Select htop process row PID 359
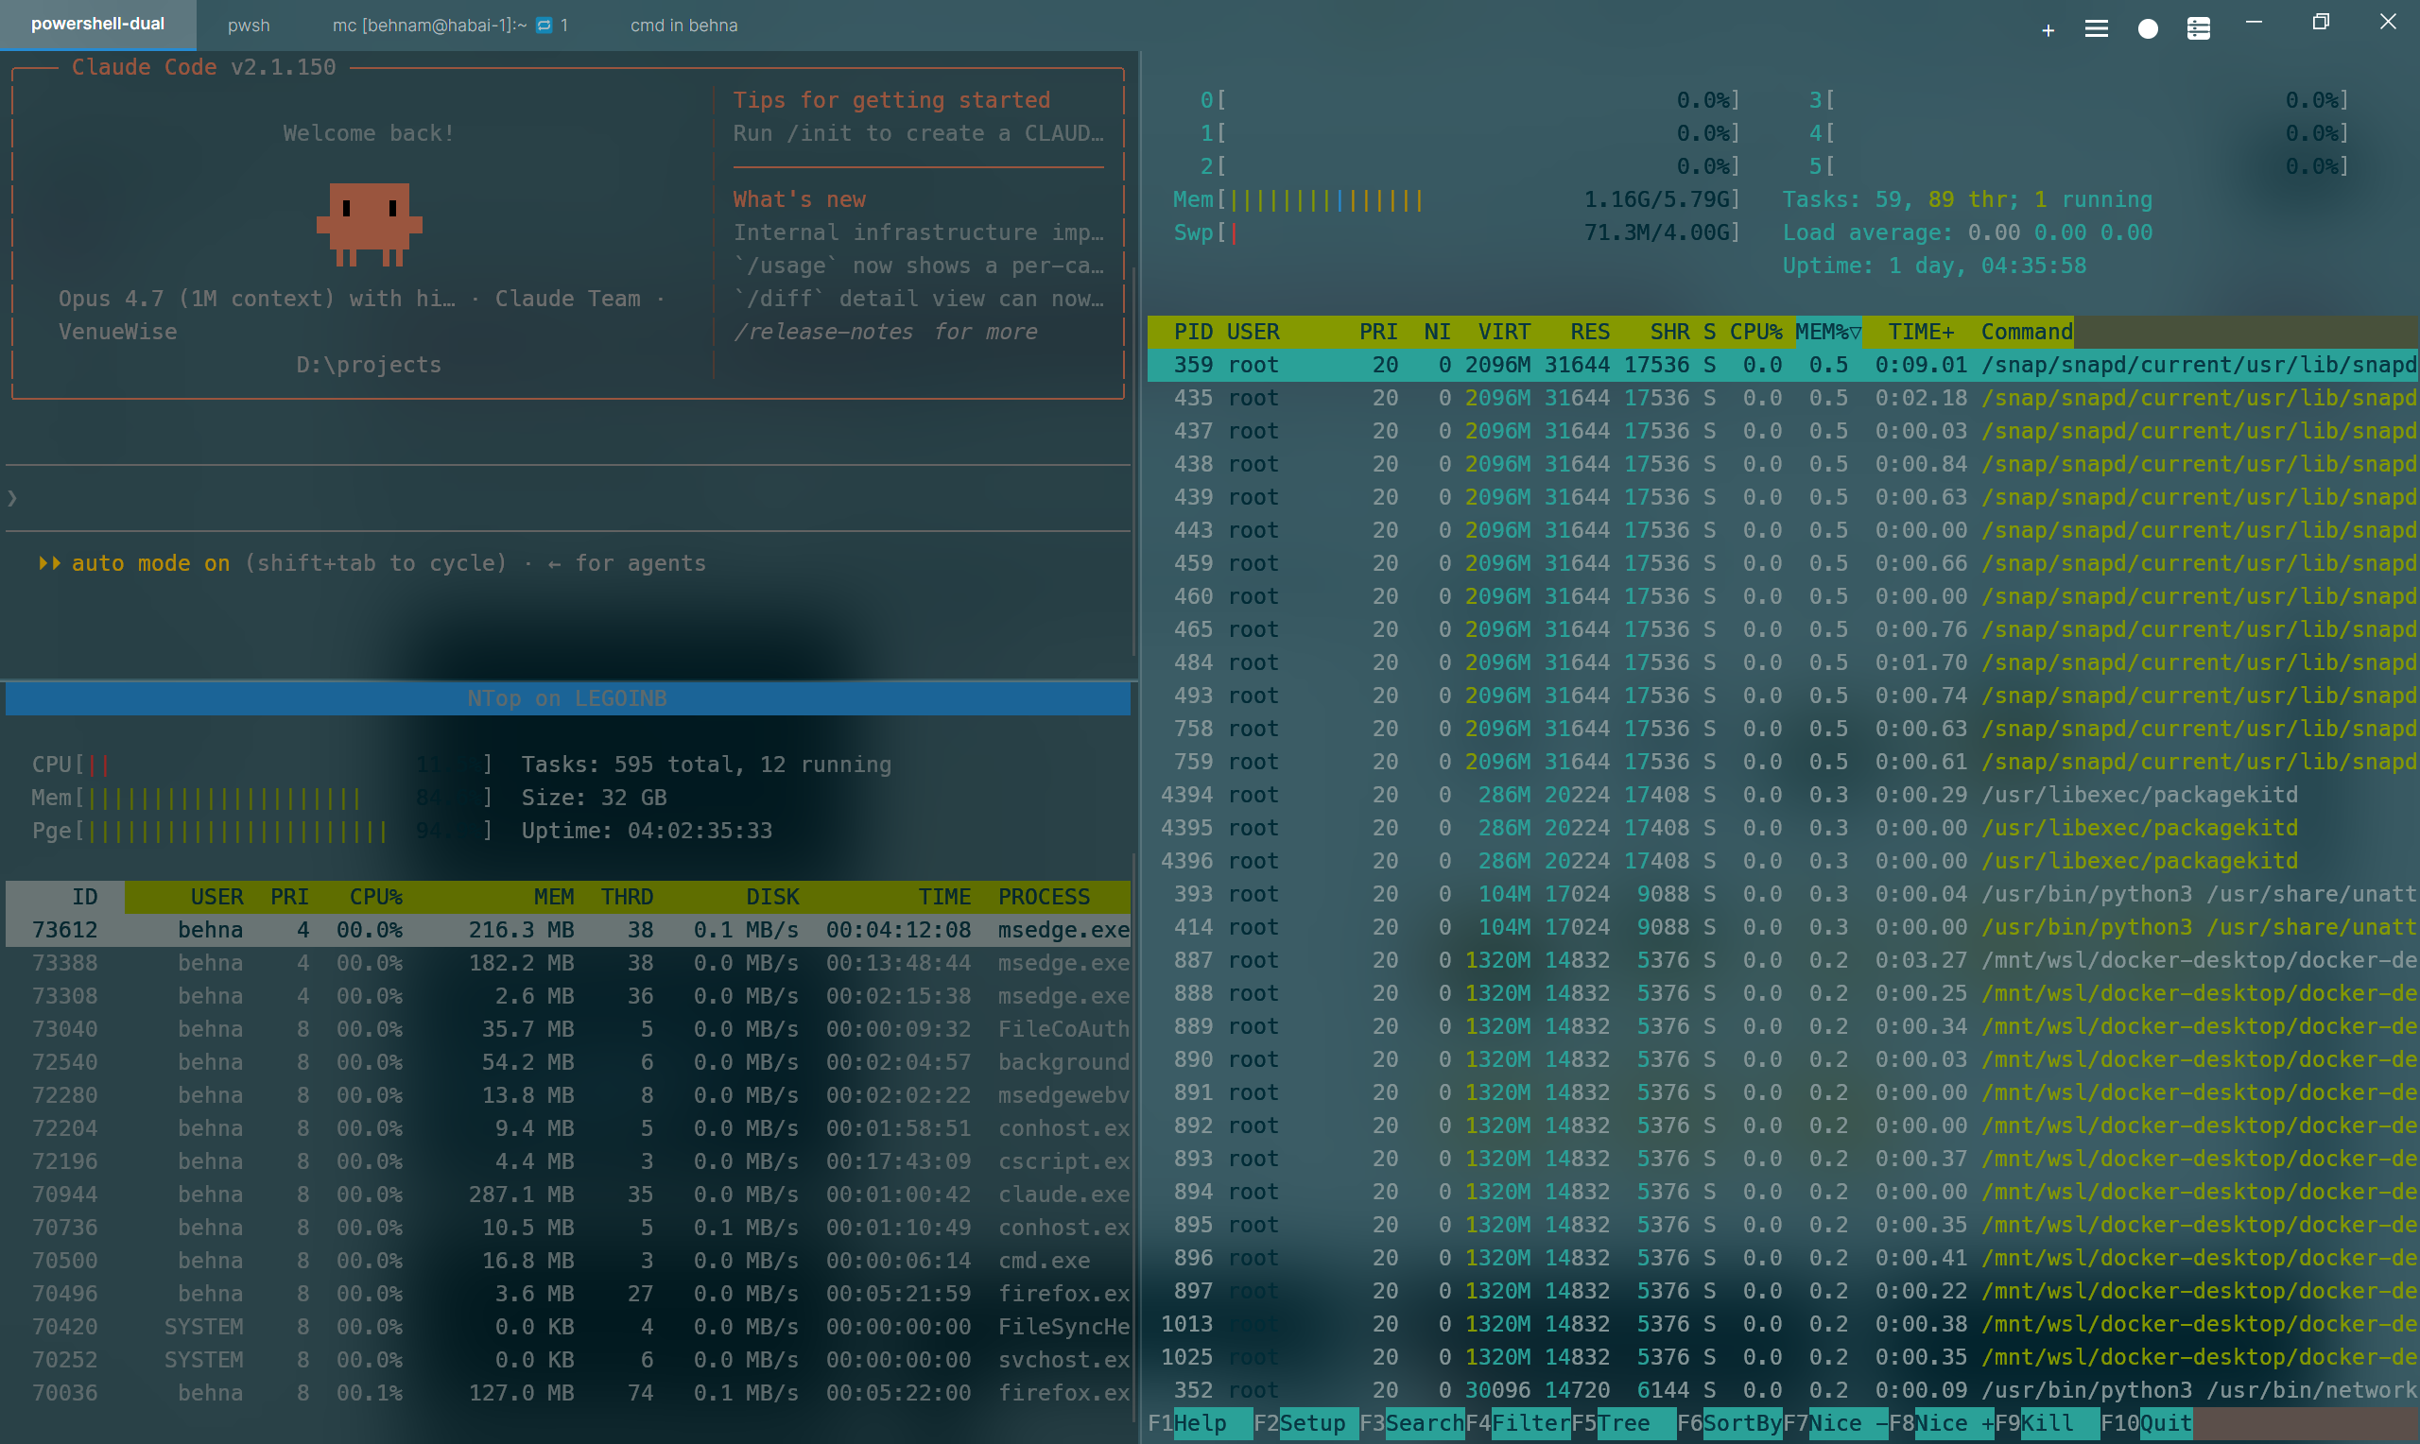2420x1444 pixels. click(1783, 365)
